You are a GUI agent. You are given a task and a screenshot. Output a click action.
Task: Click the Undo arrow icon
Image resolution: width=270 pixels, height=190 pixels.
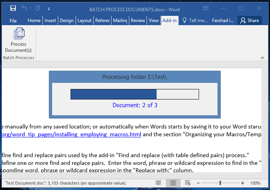(x=25, y=8)
